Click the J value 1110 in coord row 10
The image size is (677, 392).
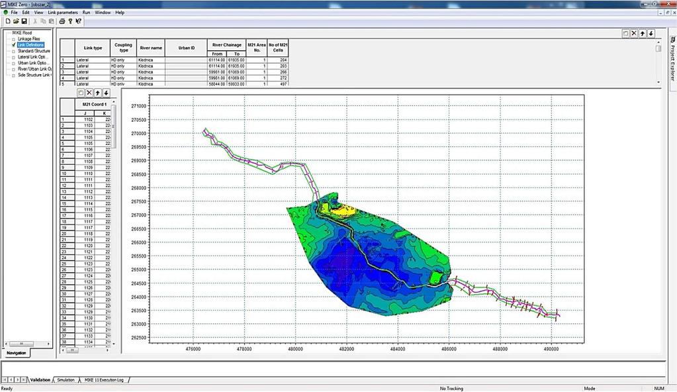coord(85,173)
